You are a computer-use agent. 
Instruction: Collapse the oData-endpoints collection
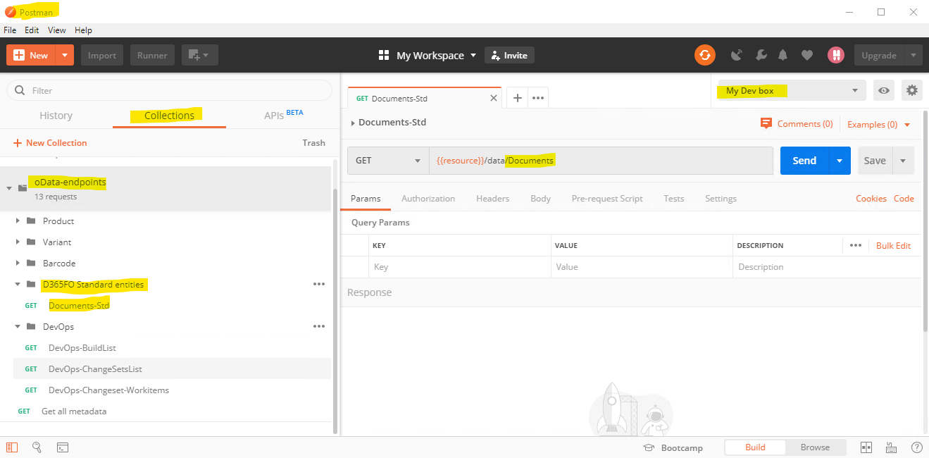9,188
